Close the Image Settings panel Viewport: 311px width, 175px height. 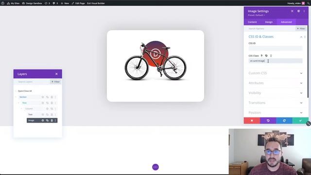click(292, 11)
